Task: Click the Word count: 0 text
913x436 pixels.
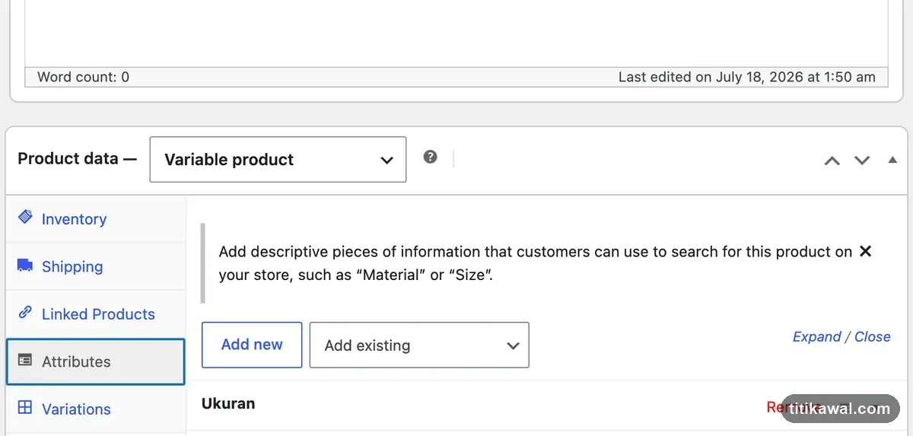Action: [83, 77]
